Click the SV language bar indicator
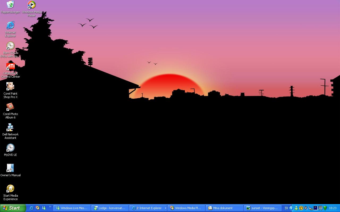 pos(286,208)
